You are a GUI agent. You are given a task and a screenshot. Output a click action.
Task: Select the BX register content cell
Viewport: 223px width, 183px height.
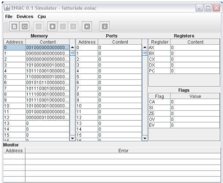(195, 54)
